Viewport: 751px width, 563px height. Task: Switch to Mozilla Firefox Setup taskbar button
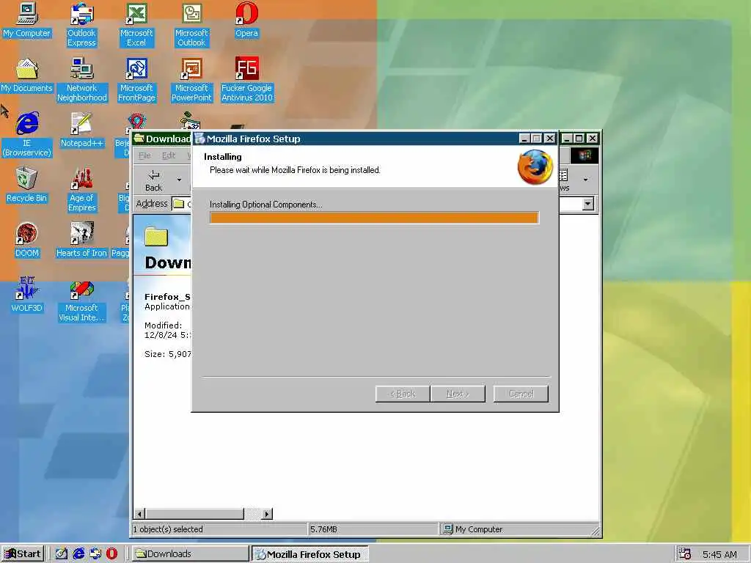tap(310, 554)
